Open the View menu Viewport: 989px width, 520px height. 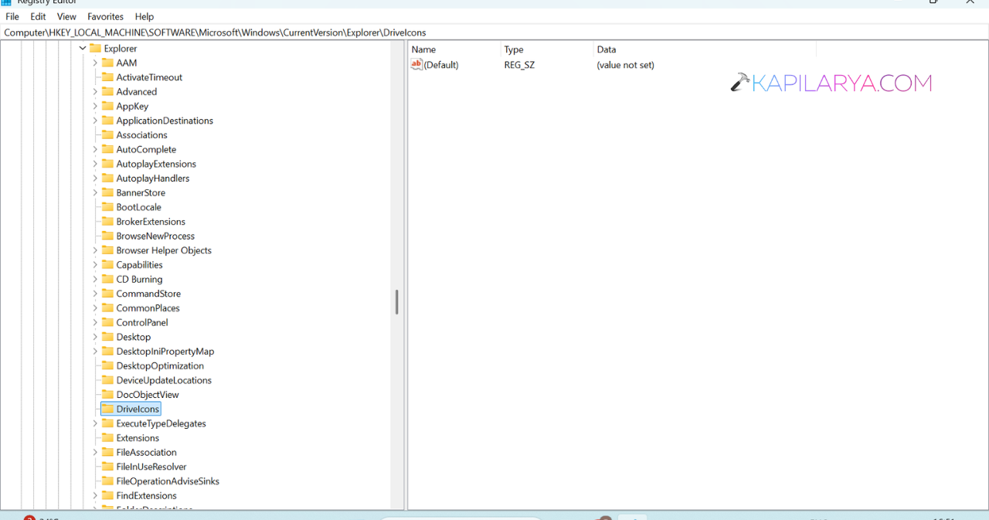[x=66, y=16]
